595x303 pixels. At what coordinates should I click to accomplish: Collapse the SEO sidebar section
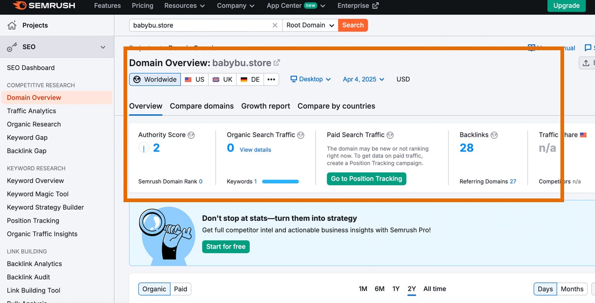click(x=103, y=47)
